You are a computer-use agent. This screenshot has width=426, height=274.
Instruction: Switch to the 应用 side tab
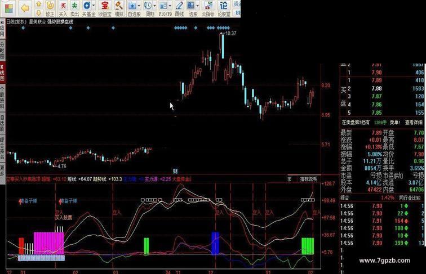pyautogui.click(x=2, y=28)
